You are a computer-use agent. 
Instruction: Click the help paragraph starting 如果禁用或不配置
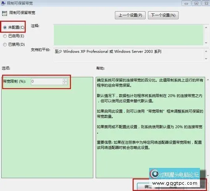click(x=150, y=129)
